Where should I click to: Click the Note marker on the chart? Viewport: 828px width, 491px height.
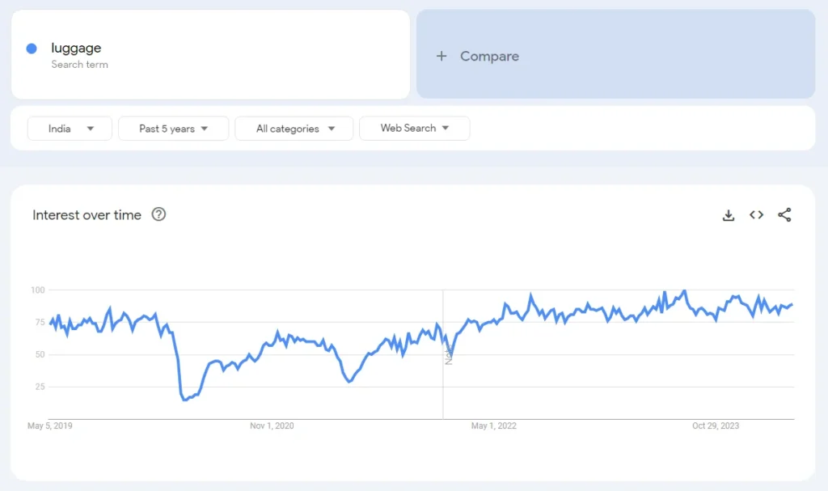(448, 354)
